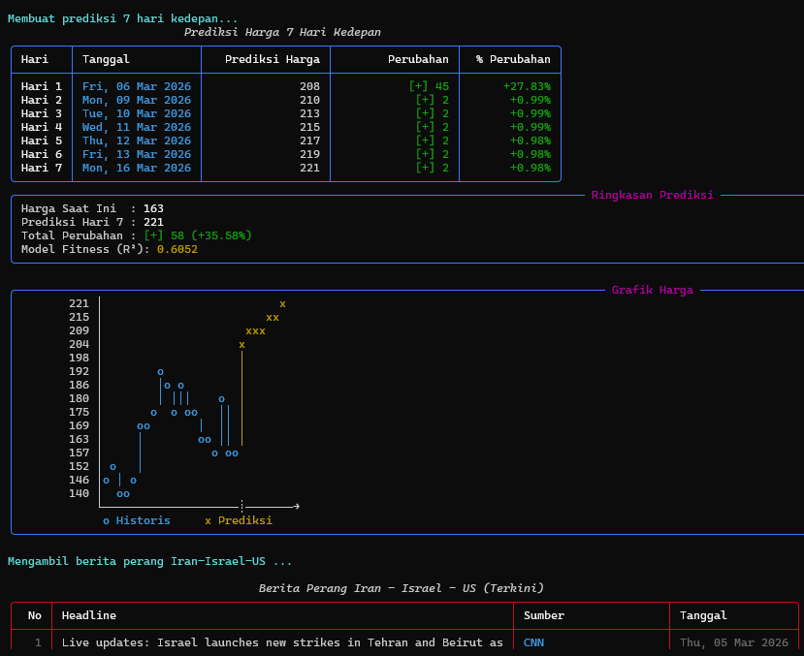804x656 pixels.
Task: Click the Model Fitness value 0.6052
Action: click(177, 249)
